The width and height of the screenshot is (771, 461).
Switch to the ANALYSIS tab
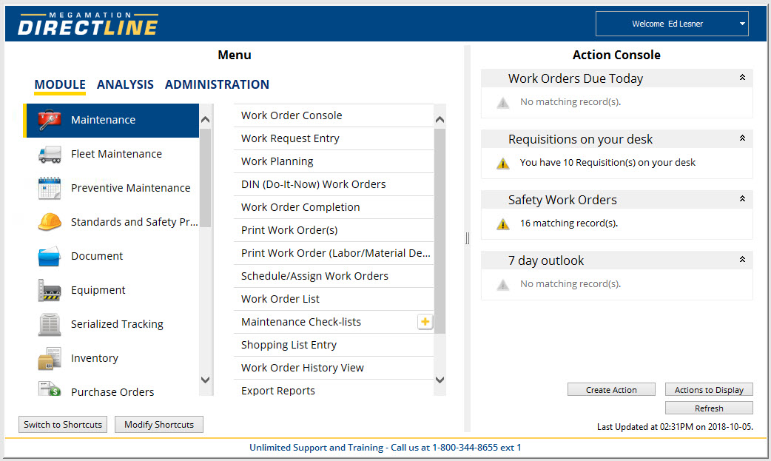tap(125, 84)
